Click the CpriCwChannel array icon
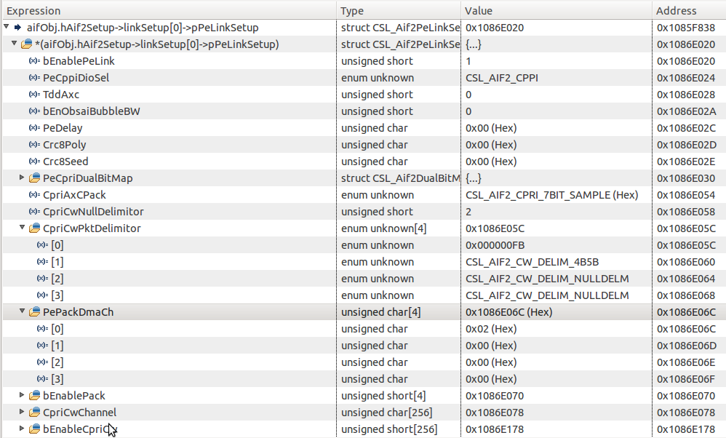This screenshot has width=726, height=438. click(x=34, y=413)
